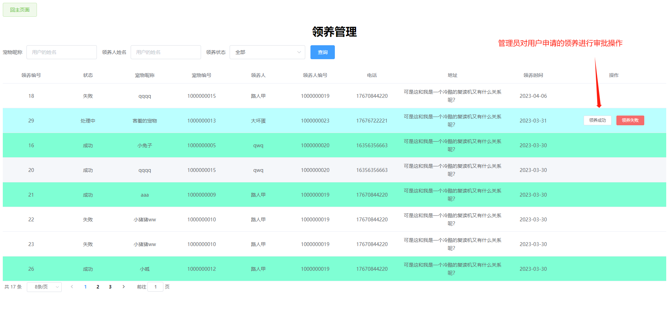Click the 状态 column header

[x=88, y=75]
